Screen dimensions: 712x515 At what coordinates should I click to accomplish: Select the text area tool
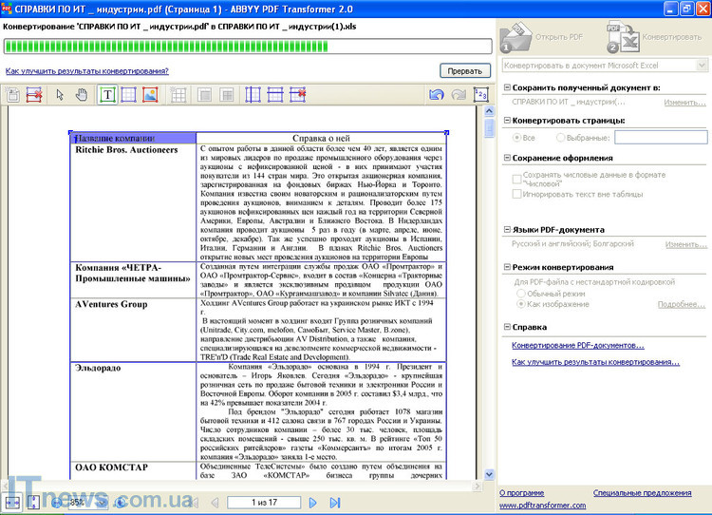[107, 95]
